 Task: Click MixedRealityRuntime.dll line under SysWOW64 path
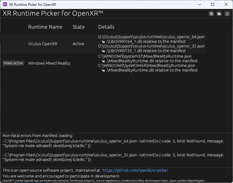pos(150,70)
